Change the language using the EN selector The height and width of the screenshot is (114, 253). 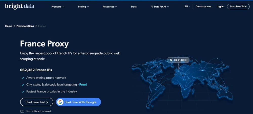[x=187, y=7]
